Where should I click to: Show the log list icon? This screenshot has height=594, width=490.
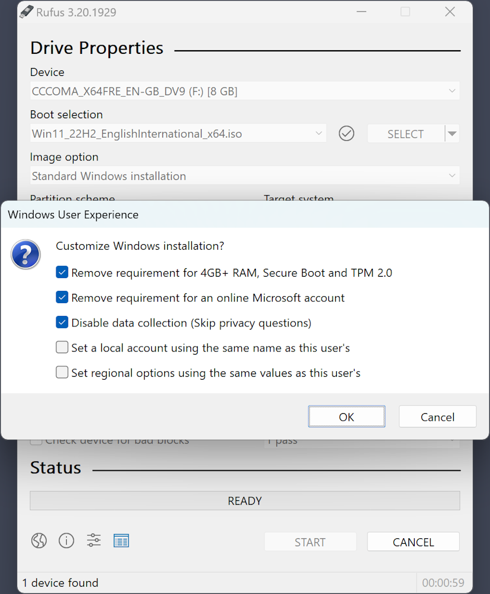[121, 540]
